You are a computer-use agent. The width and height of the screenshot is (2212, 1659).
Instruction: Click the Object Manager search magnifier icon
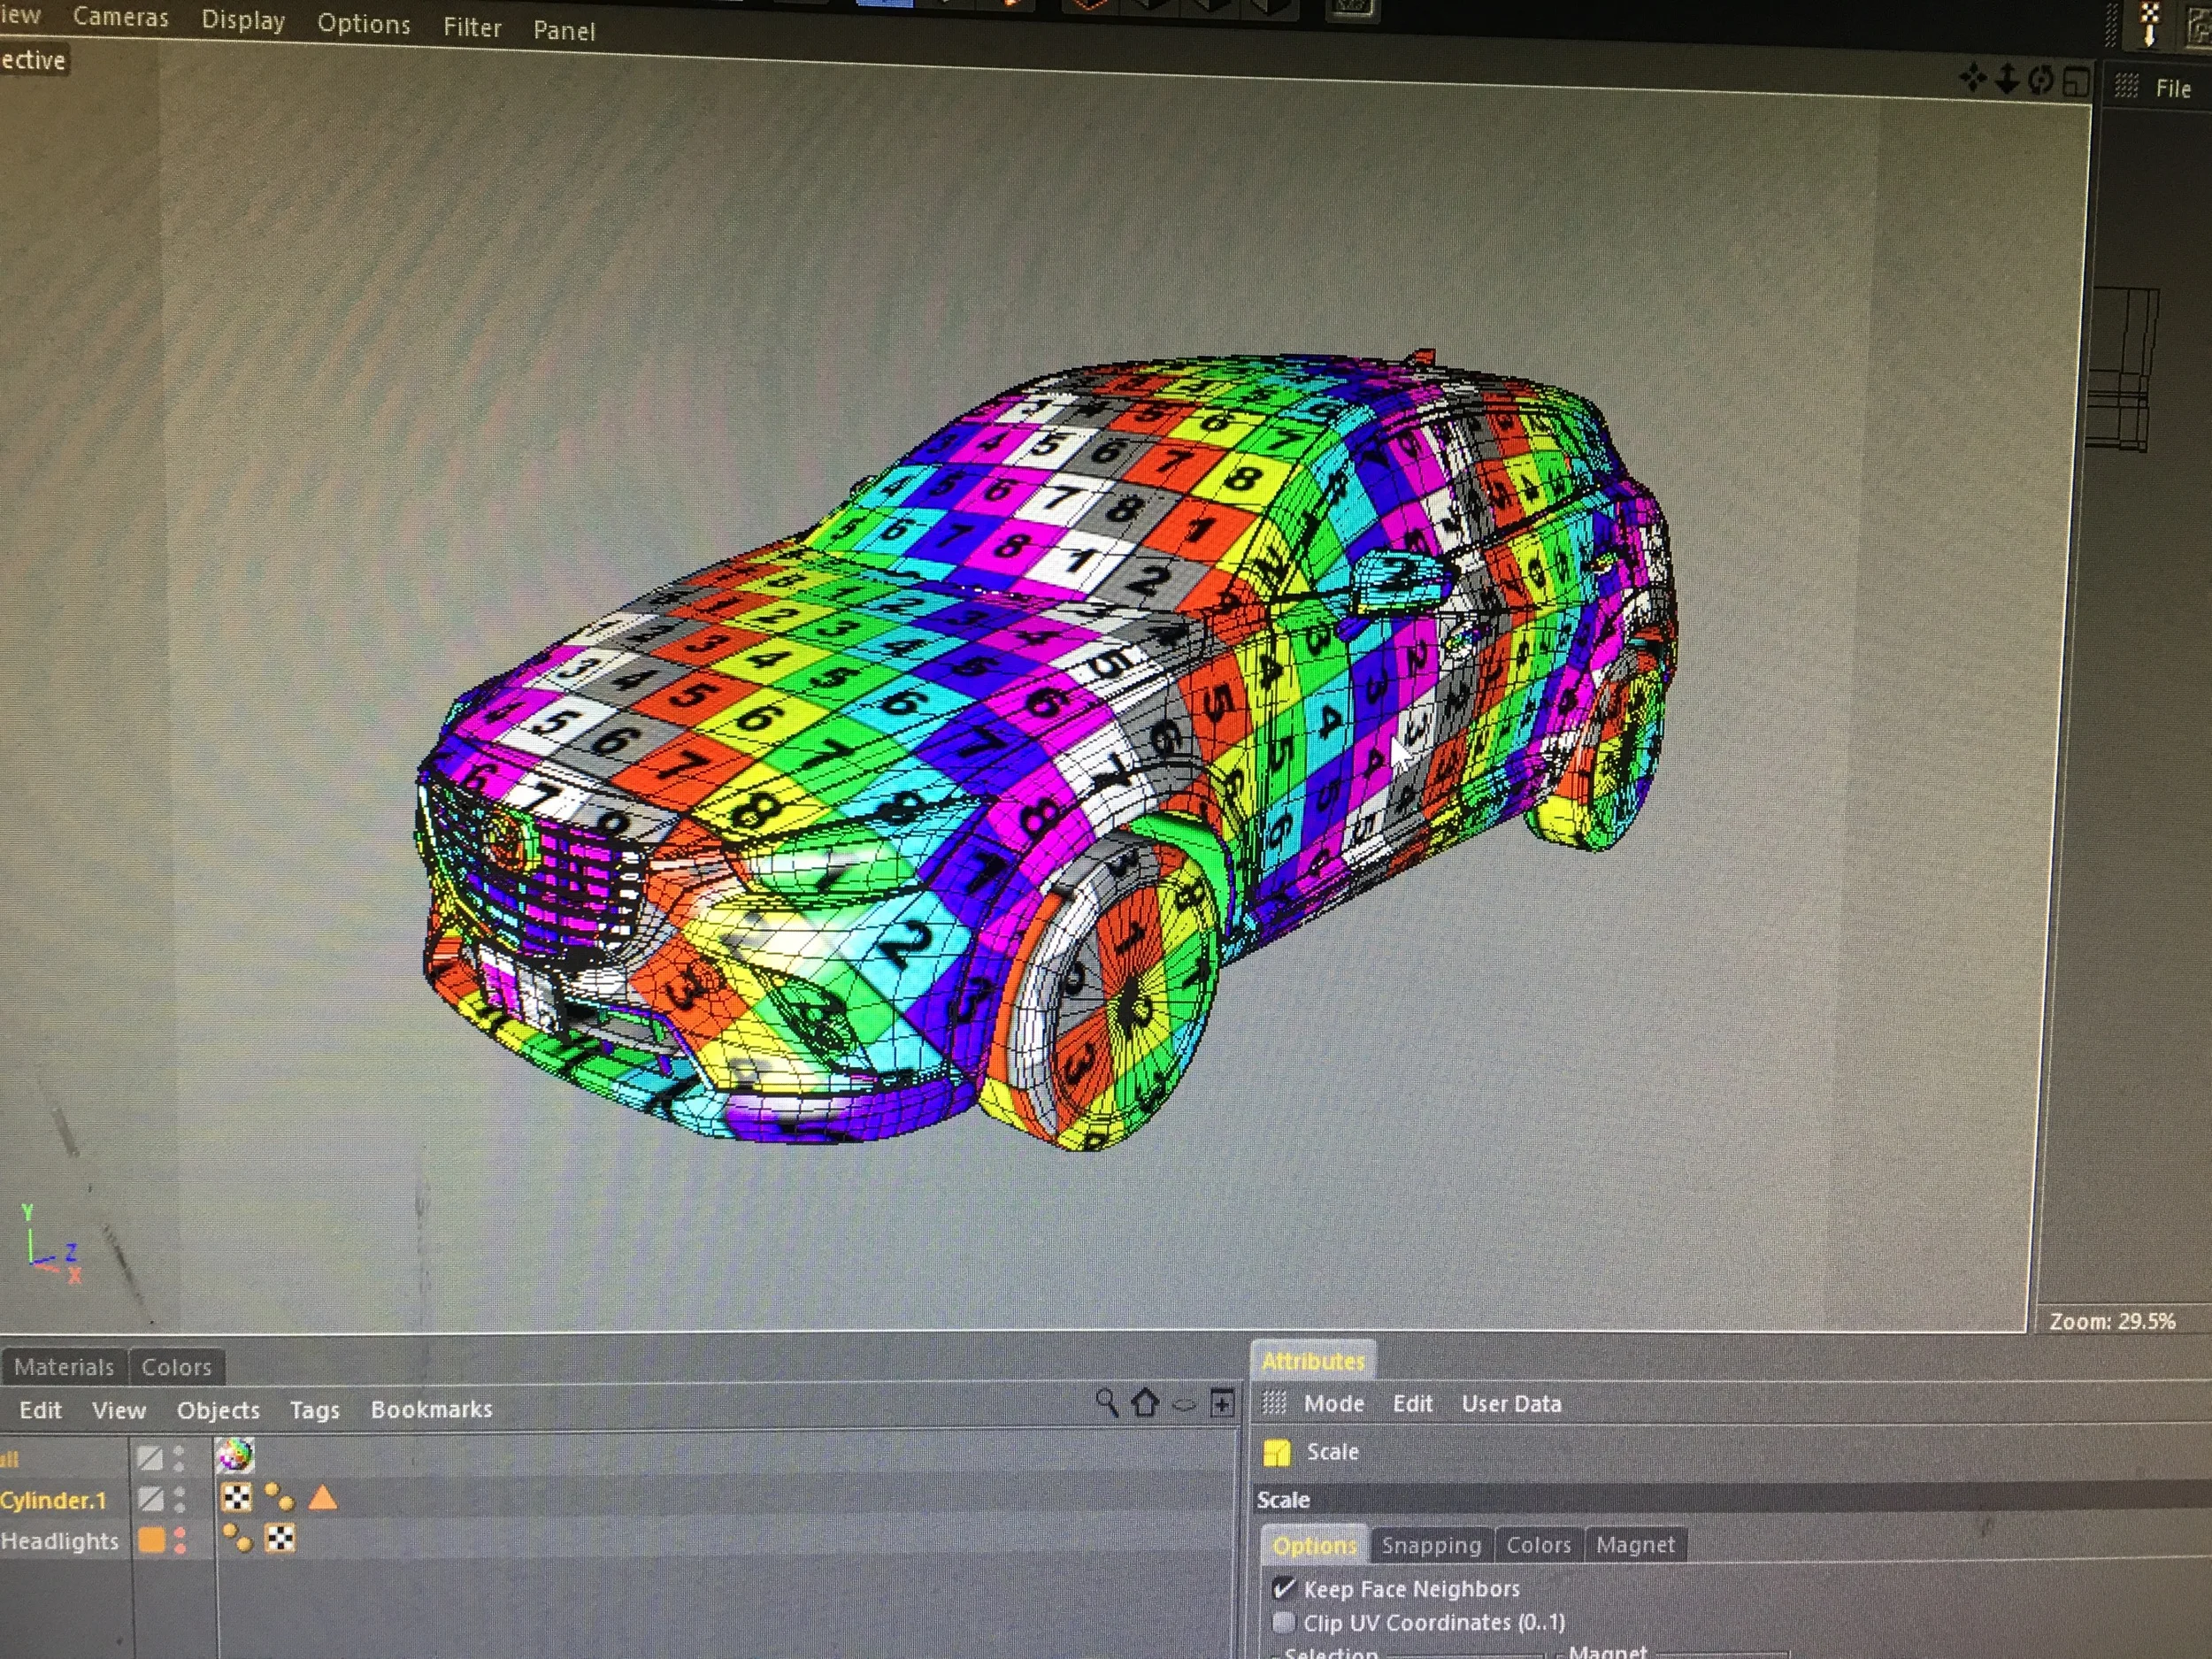pos(1106,1402)
